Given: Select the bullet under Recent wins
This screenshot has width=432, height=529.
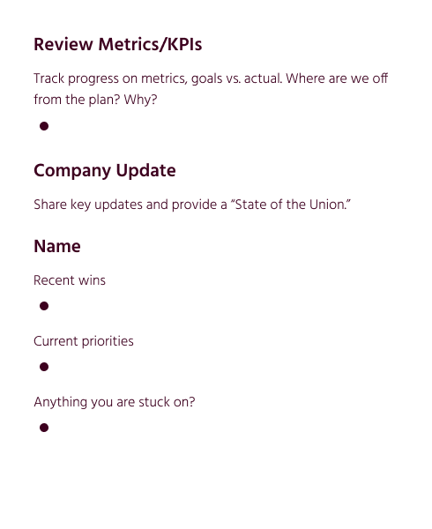Looking at the screenshot, I should pos(44,306).
